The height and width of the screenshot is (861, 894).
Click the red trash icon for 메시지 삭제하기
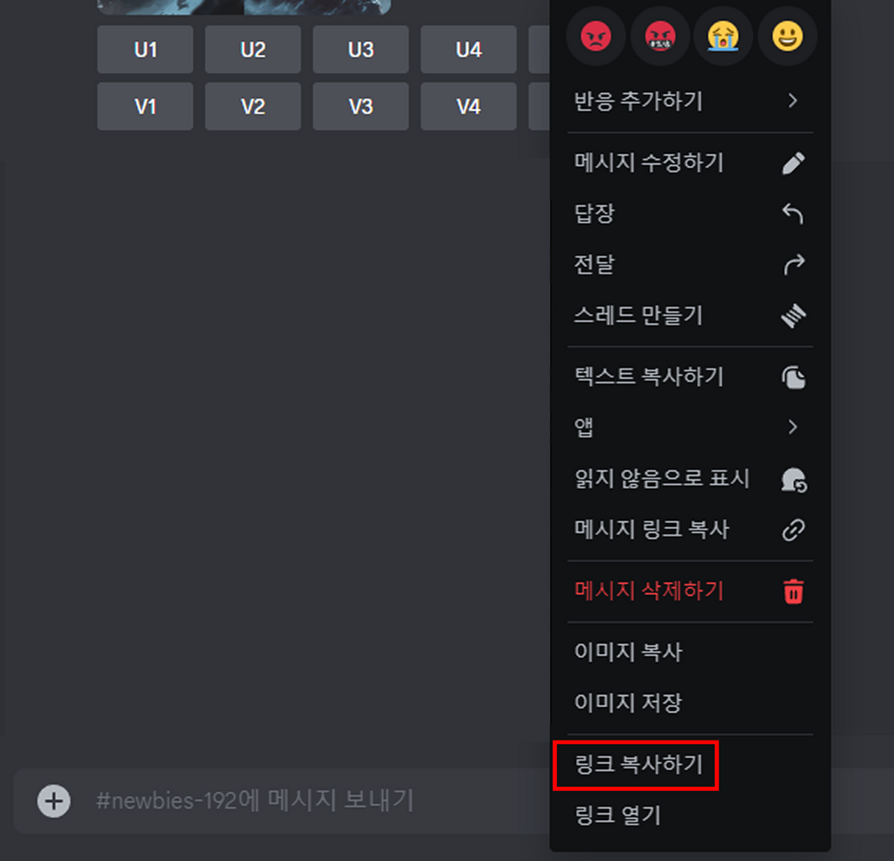[x=793, y=591]
